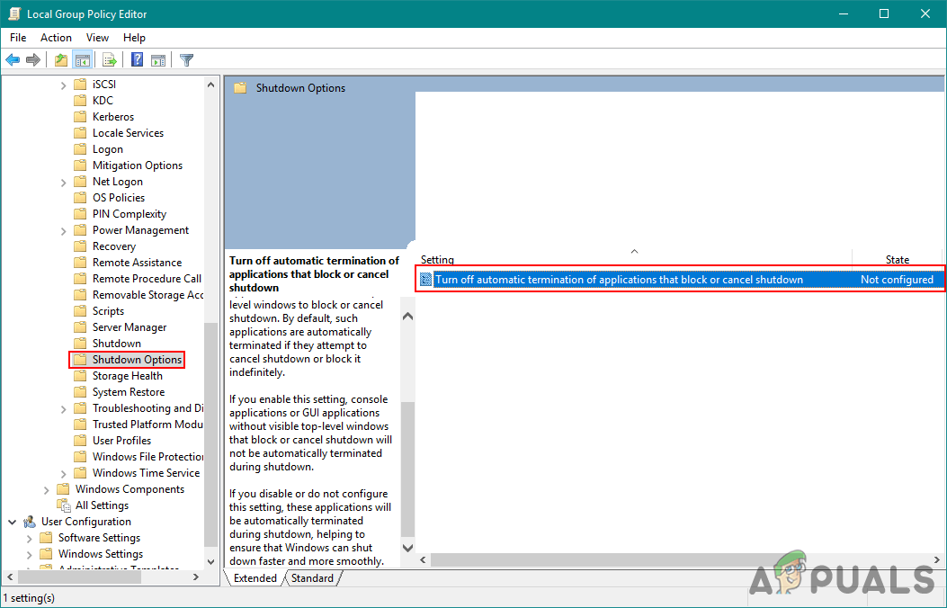Expand the Software Settings node
This screenshot has width=947, height=608.
tap(29, 538)
